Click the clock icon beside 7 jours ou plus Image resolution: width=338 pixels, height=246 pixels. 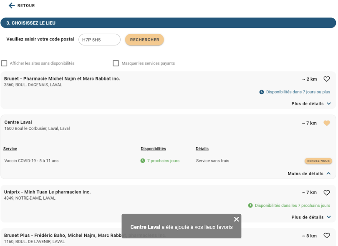262,92
